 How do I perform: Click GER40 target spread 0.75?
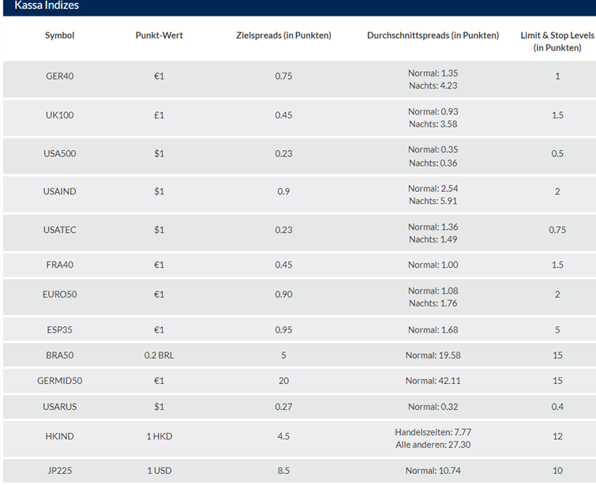283,76
